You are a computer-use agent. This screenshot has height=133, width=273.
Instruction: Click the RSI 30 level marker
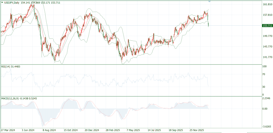(264, 87)
